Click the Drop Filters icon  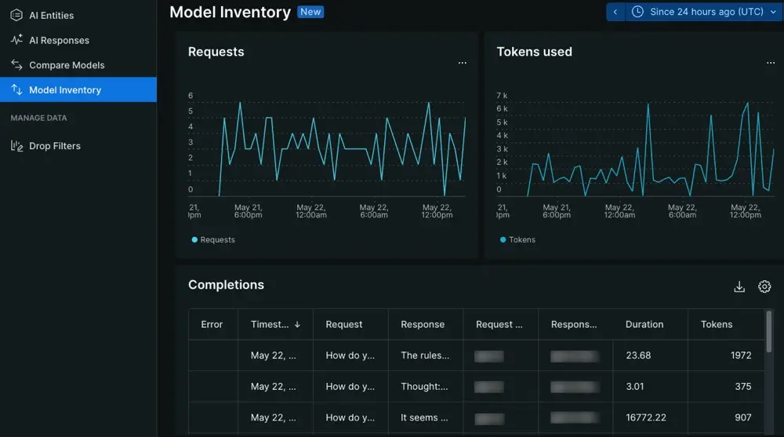(16, 146)
